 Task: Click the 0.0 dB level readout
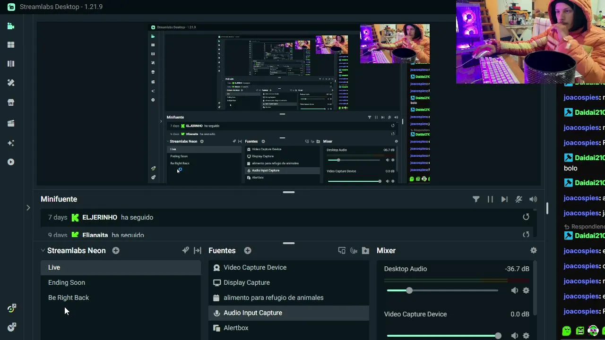[x=520, y=314]
